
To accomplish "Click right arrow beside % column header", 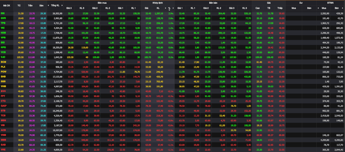I will [x=173, y=8].
